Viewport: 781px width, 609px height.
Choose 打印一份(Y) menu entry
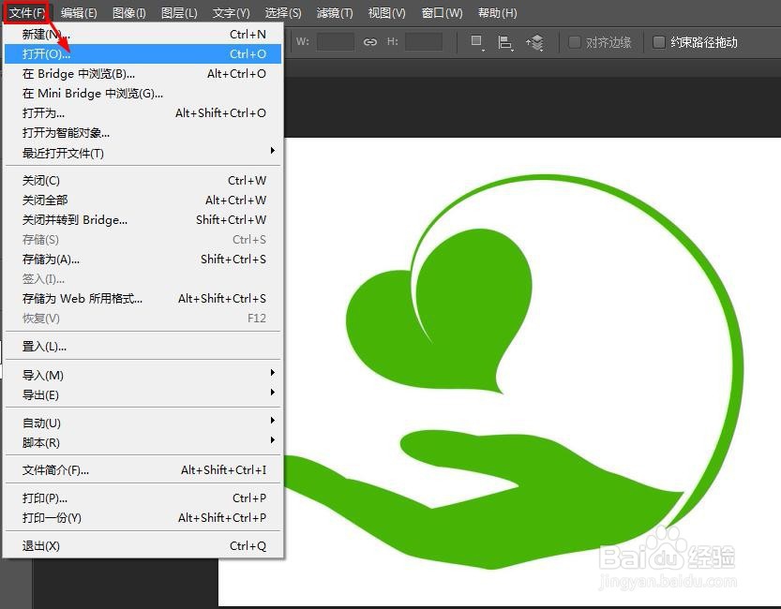click(143, 518)
